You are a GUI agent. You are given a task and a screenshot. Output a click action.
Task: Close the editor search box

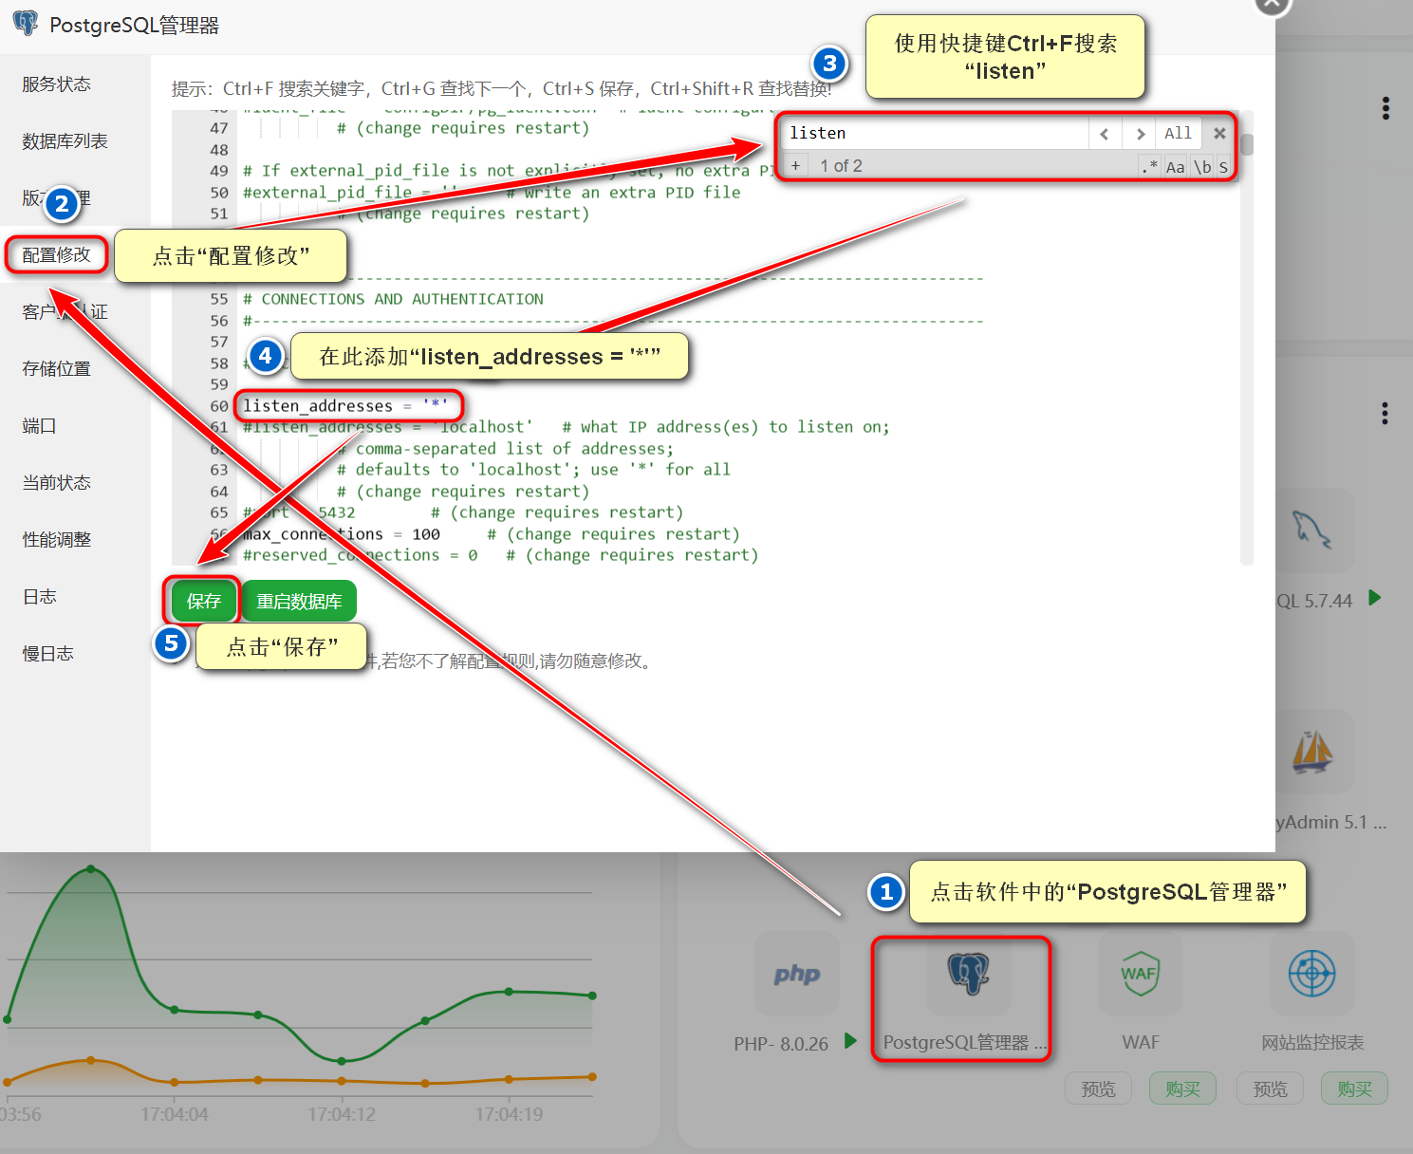click(1219, 134)
